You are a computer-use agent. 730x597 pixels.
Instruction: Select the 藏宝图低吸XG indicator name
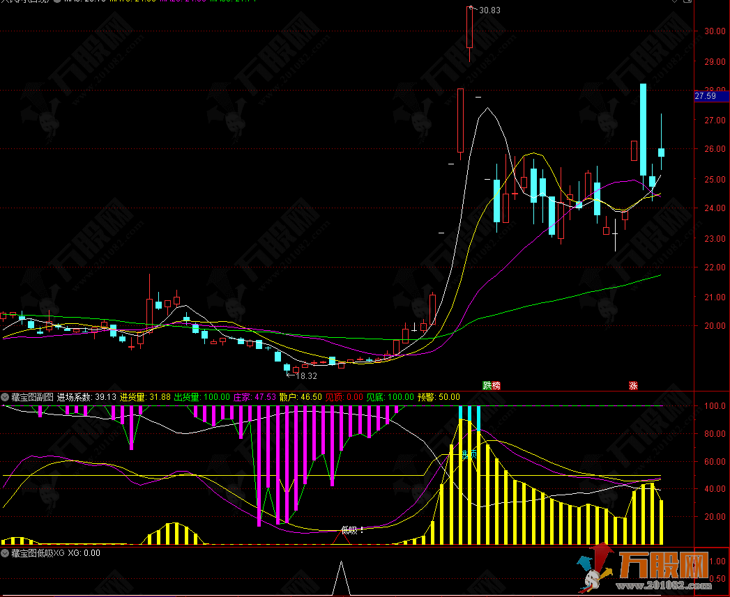(38, 552)
